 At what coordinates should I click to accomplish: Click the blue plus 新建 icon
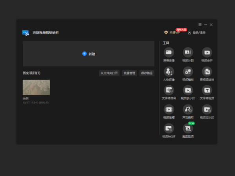pos(84,54)
